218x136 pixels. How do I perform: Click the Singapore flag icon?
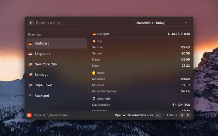[30, 54]
